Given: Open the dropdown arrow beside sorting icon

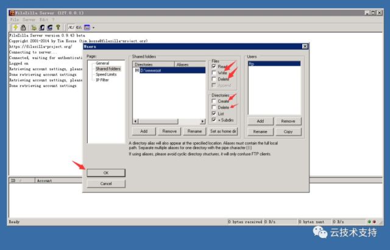Looking at the screenshot, I should [x=93, y=27].
